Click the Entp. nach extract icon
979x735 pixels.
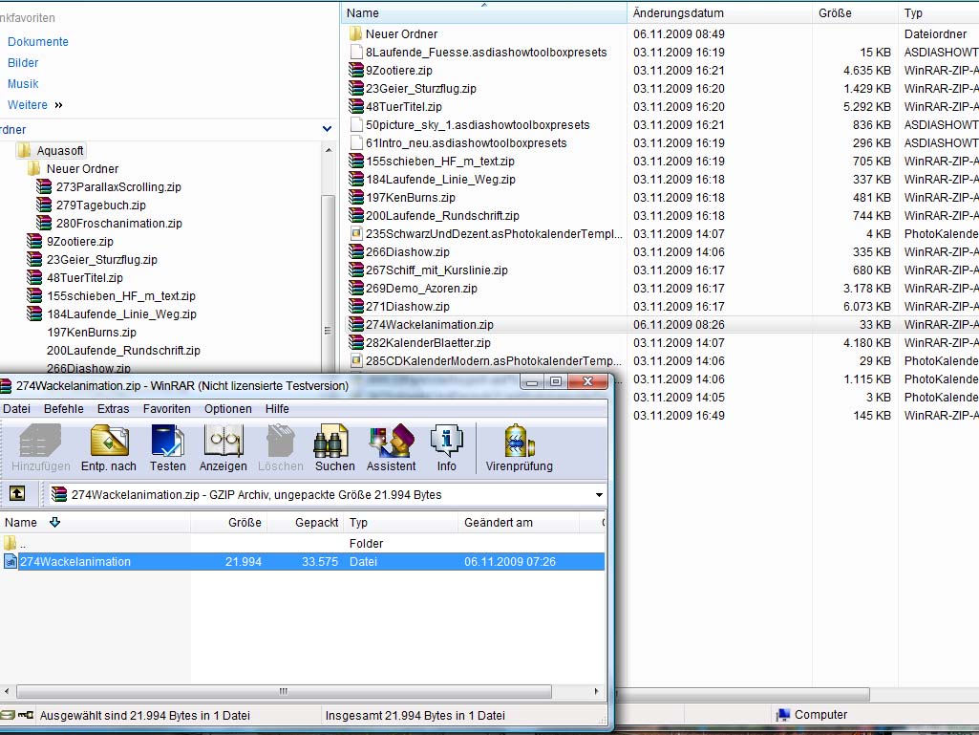pyautogui.click(x=109, y=443)
